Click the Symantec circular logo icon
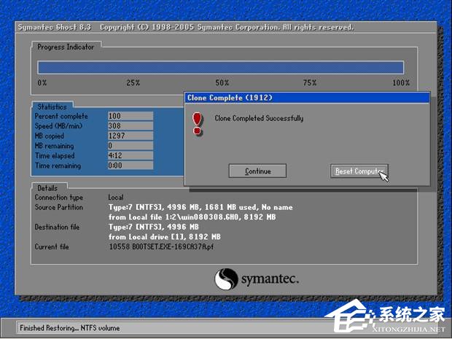452x339 pixels. (225, 278)
